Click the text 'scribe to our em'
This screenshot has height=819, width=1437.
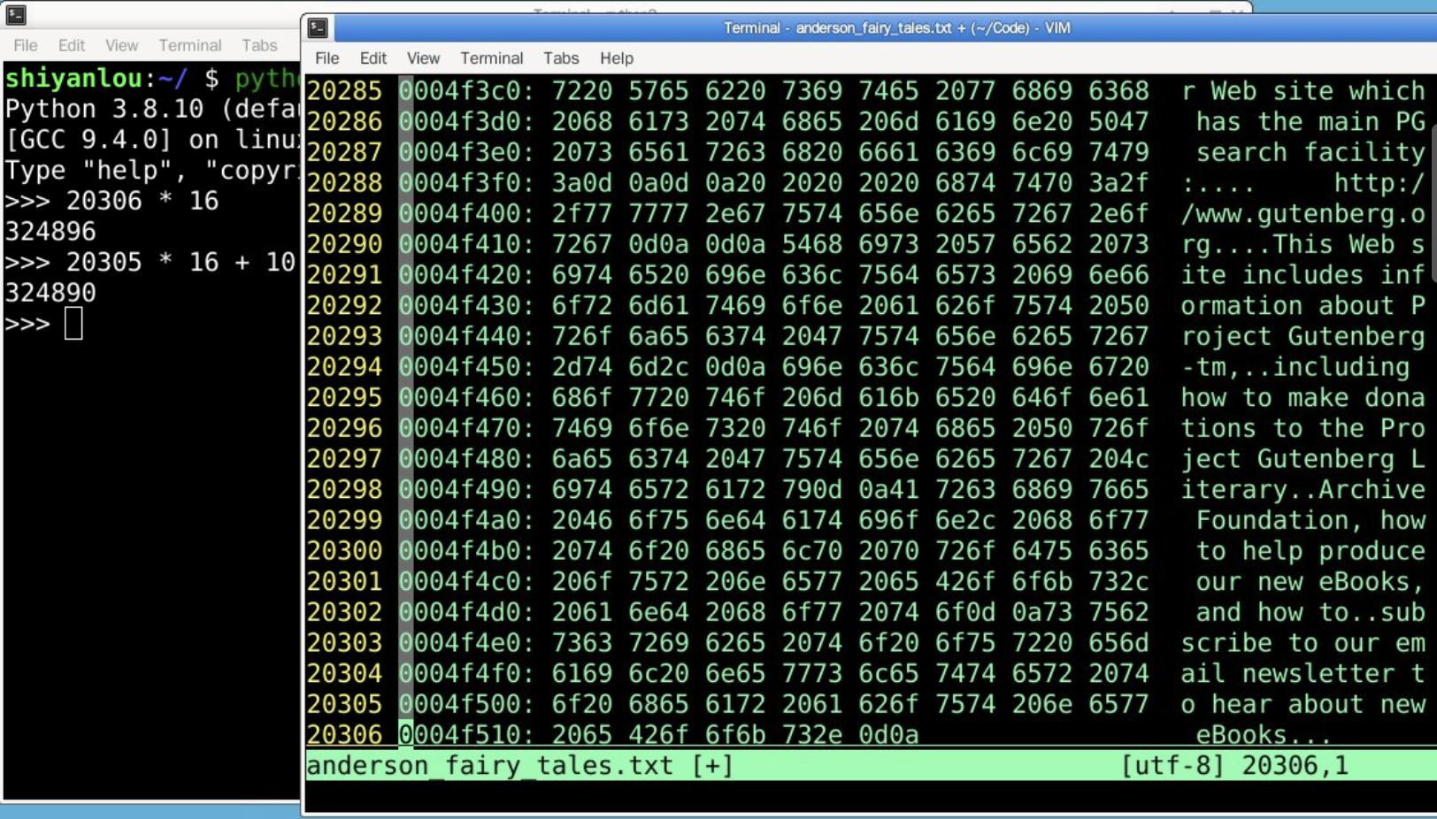[x=1303, y=643]
